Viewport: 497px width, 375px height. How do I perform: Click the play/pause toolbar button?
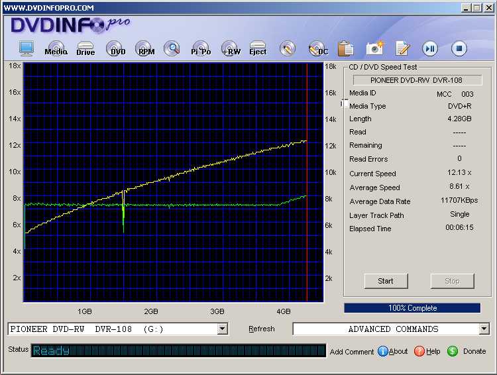tap(430, 48)
